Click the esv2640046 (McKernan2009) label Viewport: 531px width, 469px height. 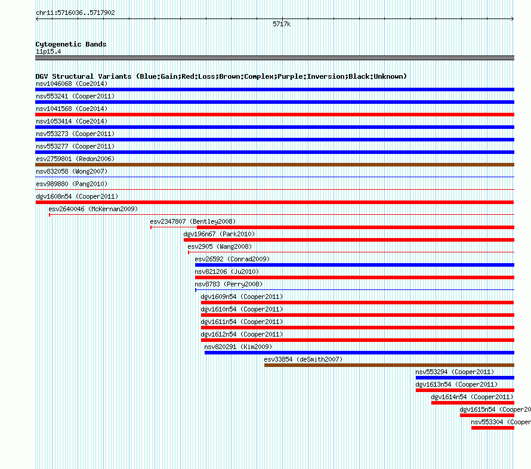click(x=93, y=209)
